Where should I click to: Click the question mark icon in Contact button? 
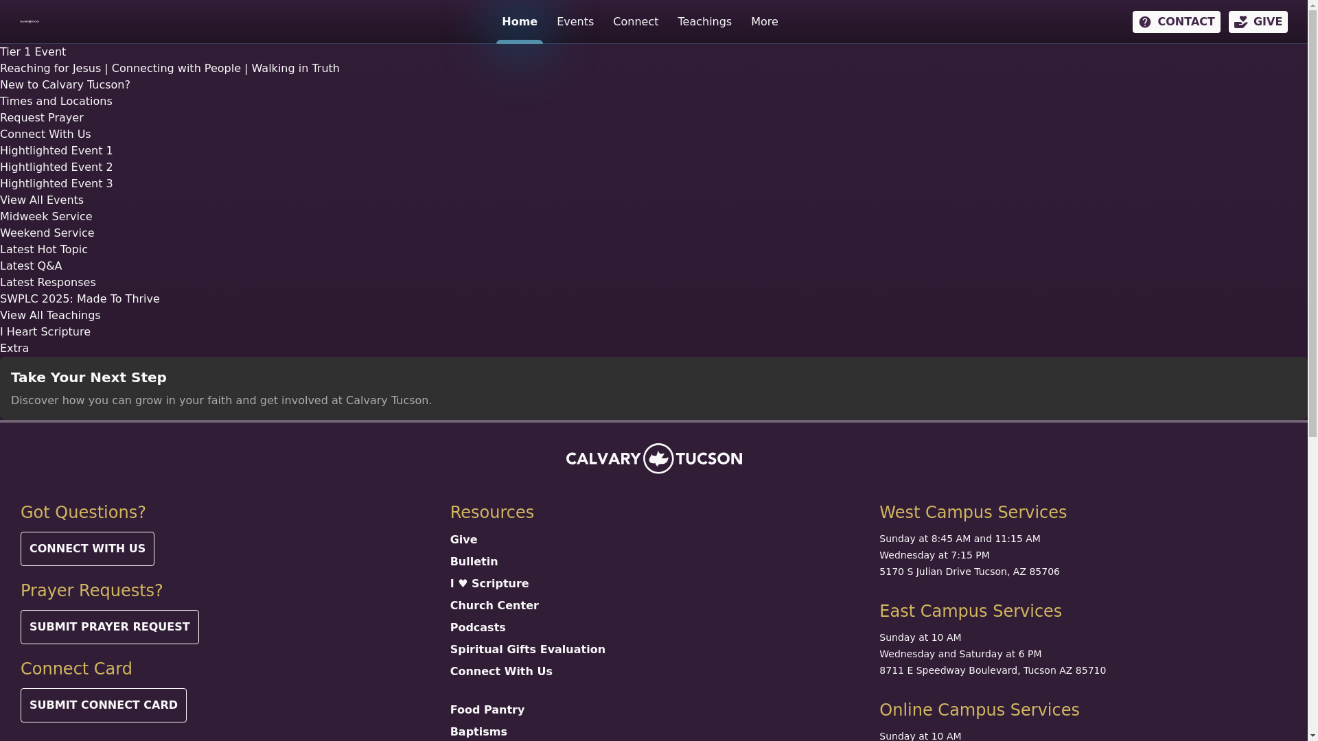1145,23
